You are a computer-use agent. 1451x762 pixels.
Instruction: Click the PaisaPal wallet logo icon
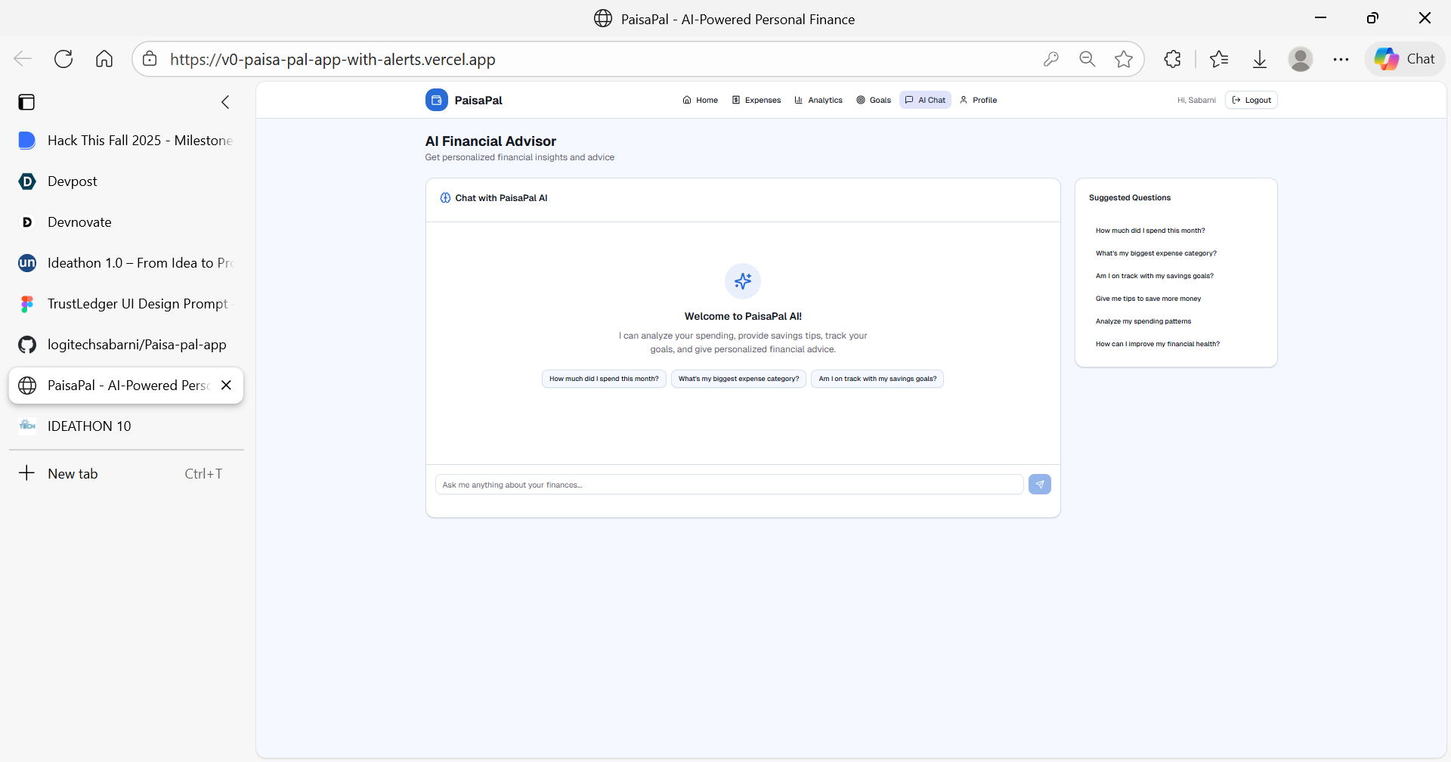pos(436,100)
